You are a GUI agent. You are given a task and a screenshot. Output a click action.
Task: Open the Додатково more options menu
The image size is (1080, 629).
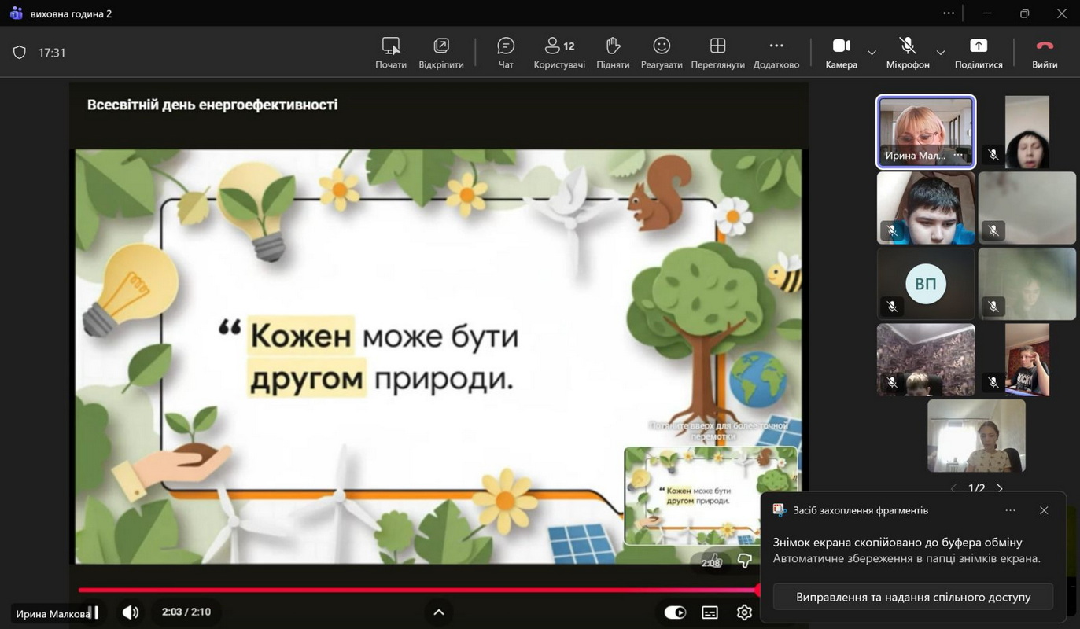tap(776, 53)
